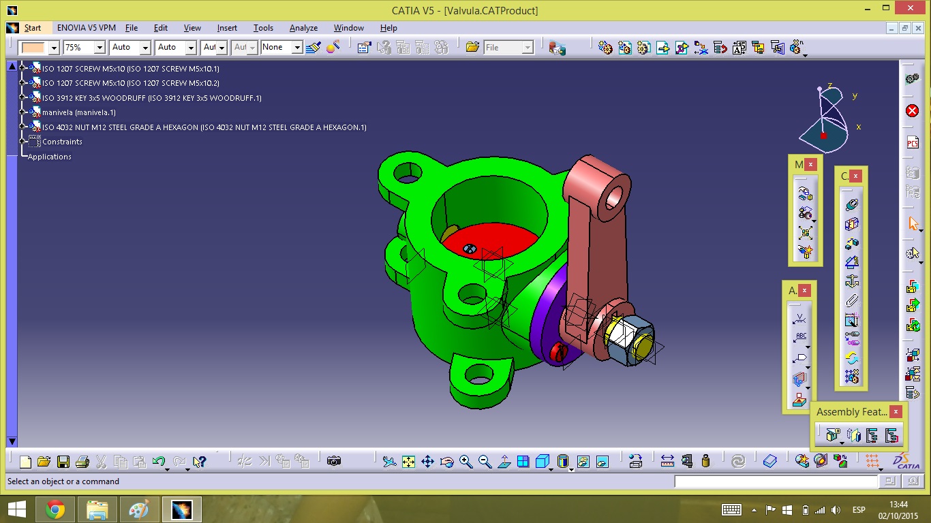This screenshot has width=931, height=523.
Task: Click the Coincidence Constraint icon in Constraints toolbar
Action: point(851,204)
